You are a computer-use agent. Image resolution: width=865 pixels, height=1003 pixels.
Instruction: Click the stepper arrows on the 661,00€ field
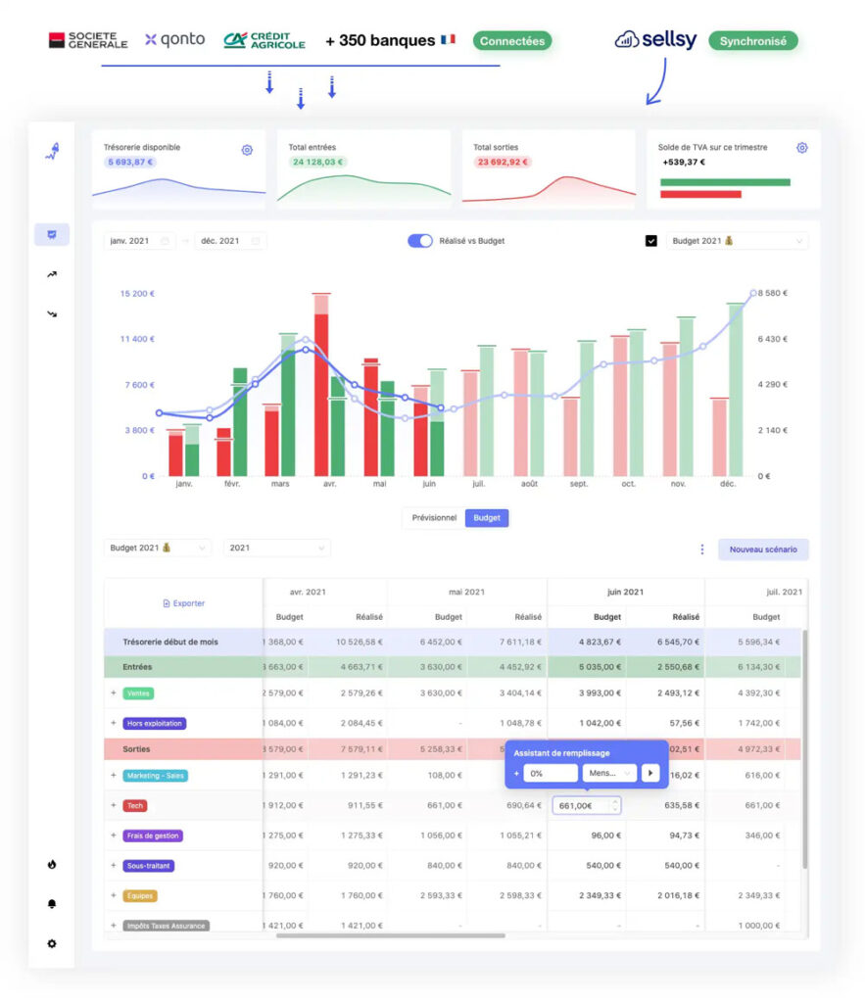pyautogui.click(x=614, y=805)
